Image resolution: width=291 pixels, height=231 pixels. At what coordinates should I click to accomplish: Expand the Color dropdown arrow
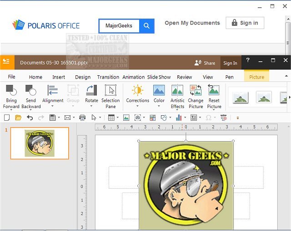tap(159, 106)
